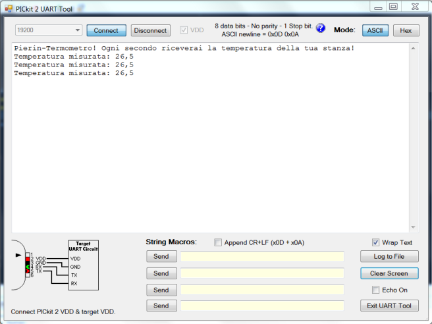This screenshot has width=432, height=324.
Task: Click the Target UART Circuit diagram
Action: [83, 265]
